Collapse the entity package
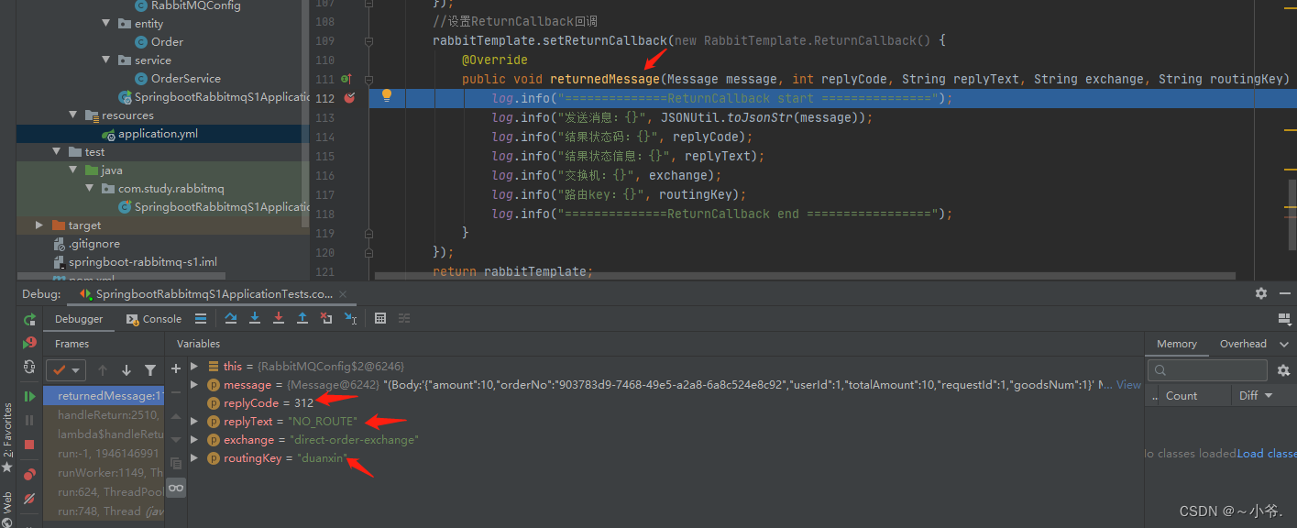This screenshot has width=1297, height=528. pyautogui.click(x=106, y=24)
